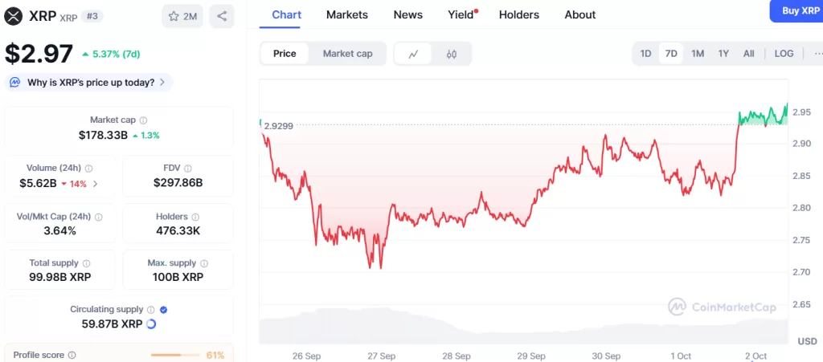Switch to line chart icon

[x=413, y=54]
